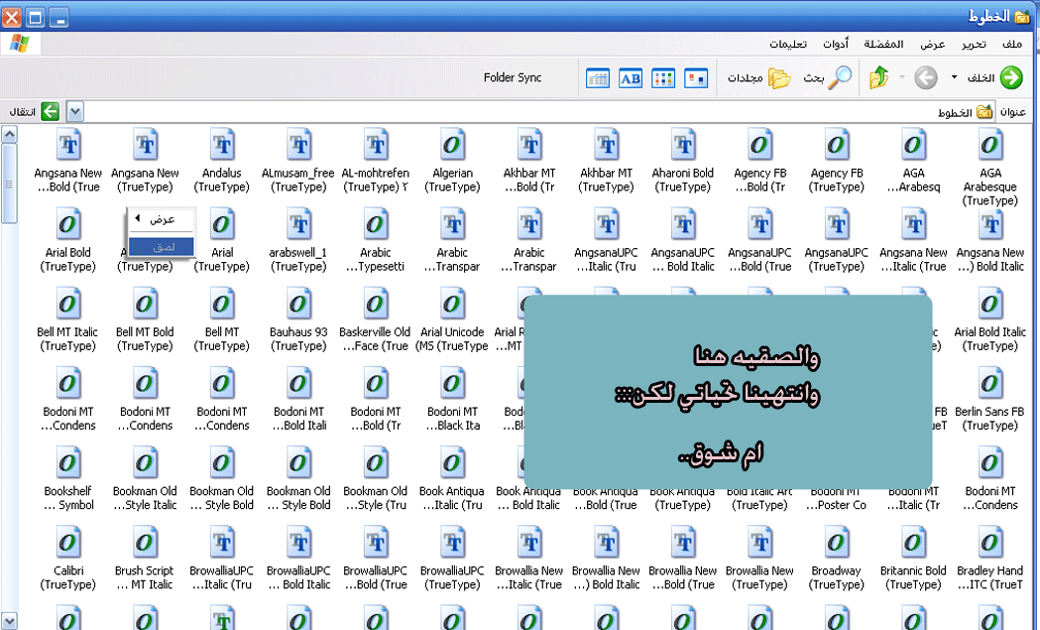Toggle the AB font similarity view
This screenshot has height=630, width=1040.
click(631, 78)
